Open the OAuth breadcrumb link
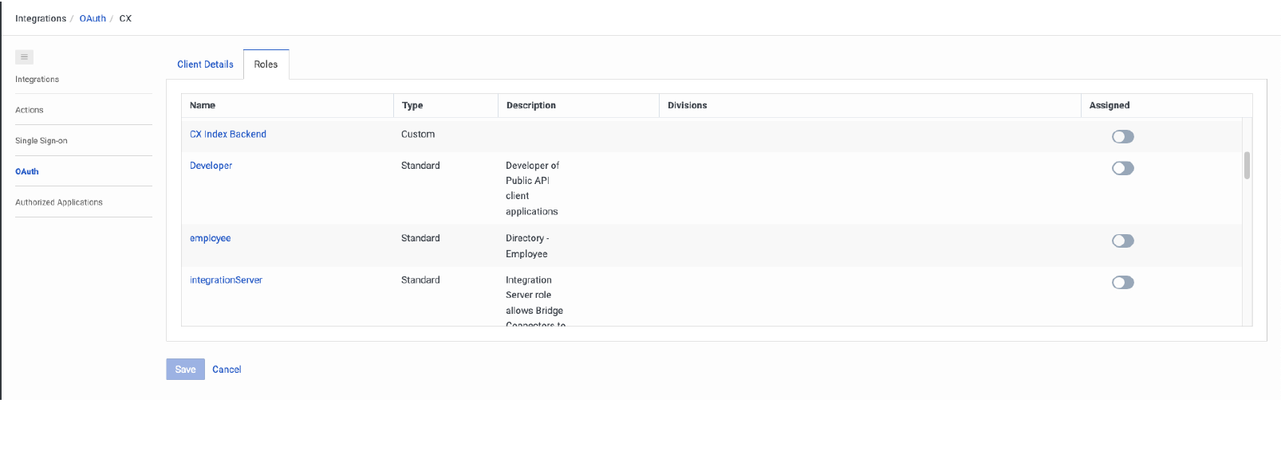Viewport: 1281px width, 458px height. [93, 18]
